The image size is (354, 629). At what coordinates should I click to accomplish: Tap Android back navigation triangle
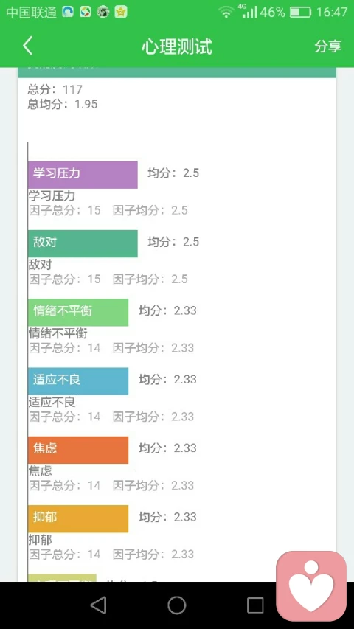(98, 605)
